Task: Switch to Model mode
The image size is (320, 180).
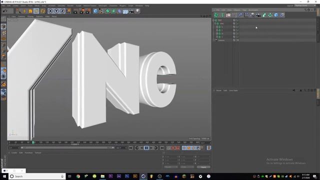Action: point(3,26)
